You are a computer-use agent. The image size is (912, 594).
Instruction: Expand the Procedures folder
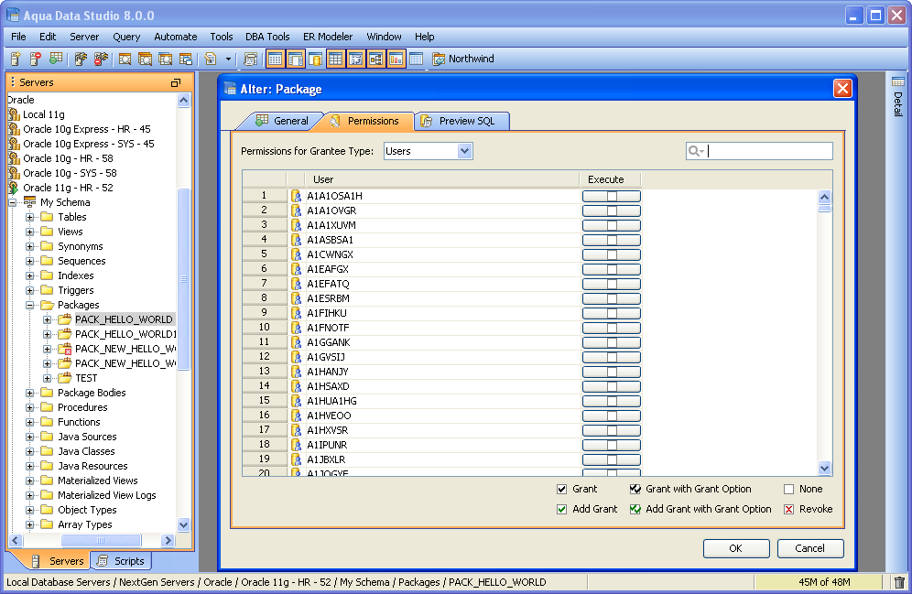[29, 407]
